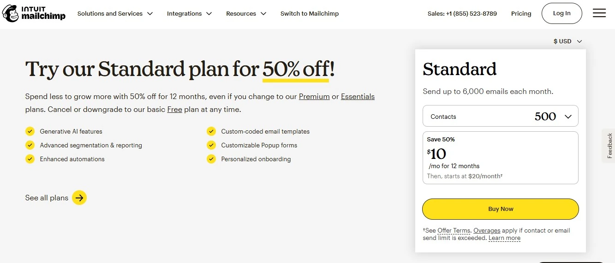Viewport: 615px width, 263px height.
Task: Click the Custom-coded email templates checkmark icon
Action: (211, 131)
